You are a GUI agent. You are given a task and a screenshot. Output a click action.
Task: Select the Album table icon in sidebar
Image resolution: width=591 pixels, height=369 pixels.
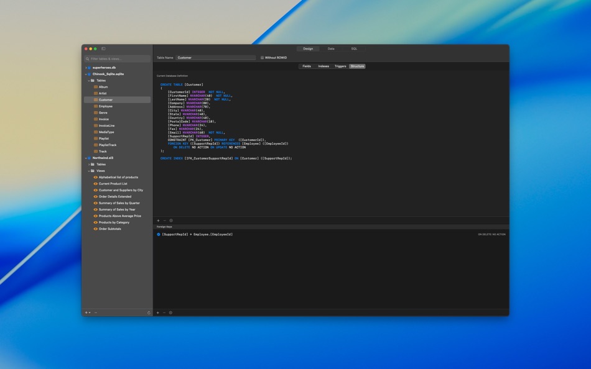click(96, 86)
